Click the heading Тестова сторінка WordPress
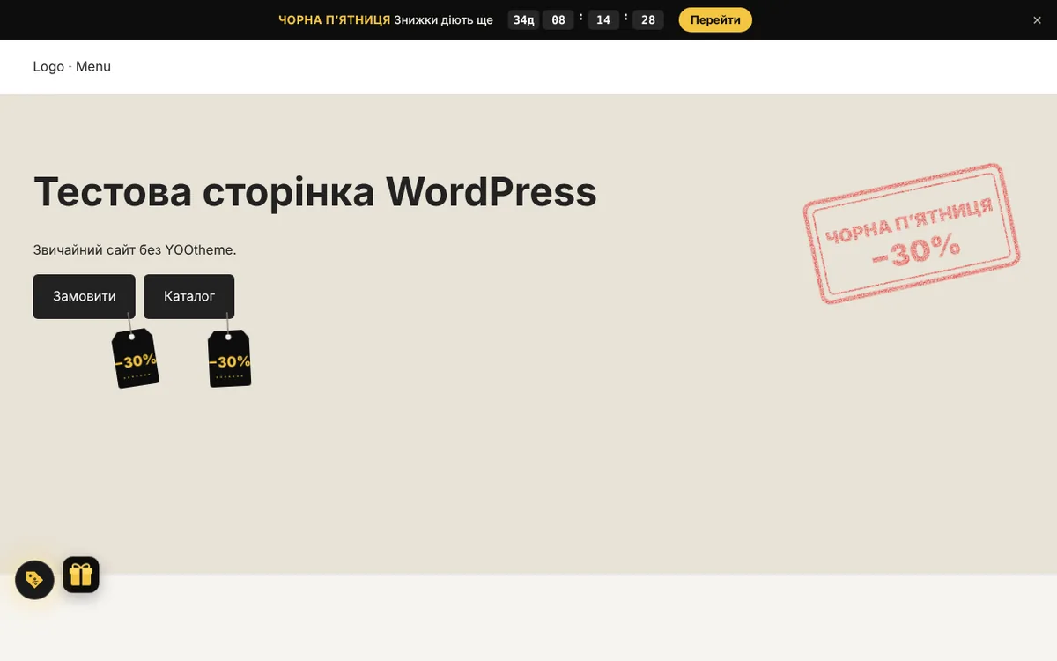The width and height of the screenshot is (1057, 661). pos(315,191)
